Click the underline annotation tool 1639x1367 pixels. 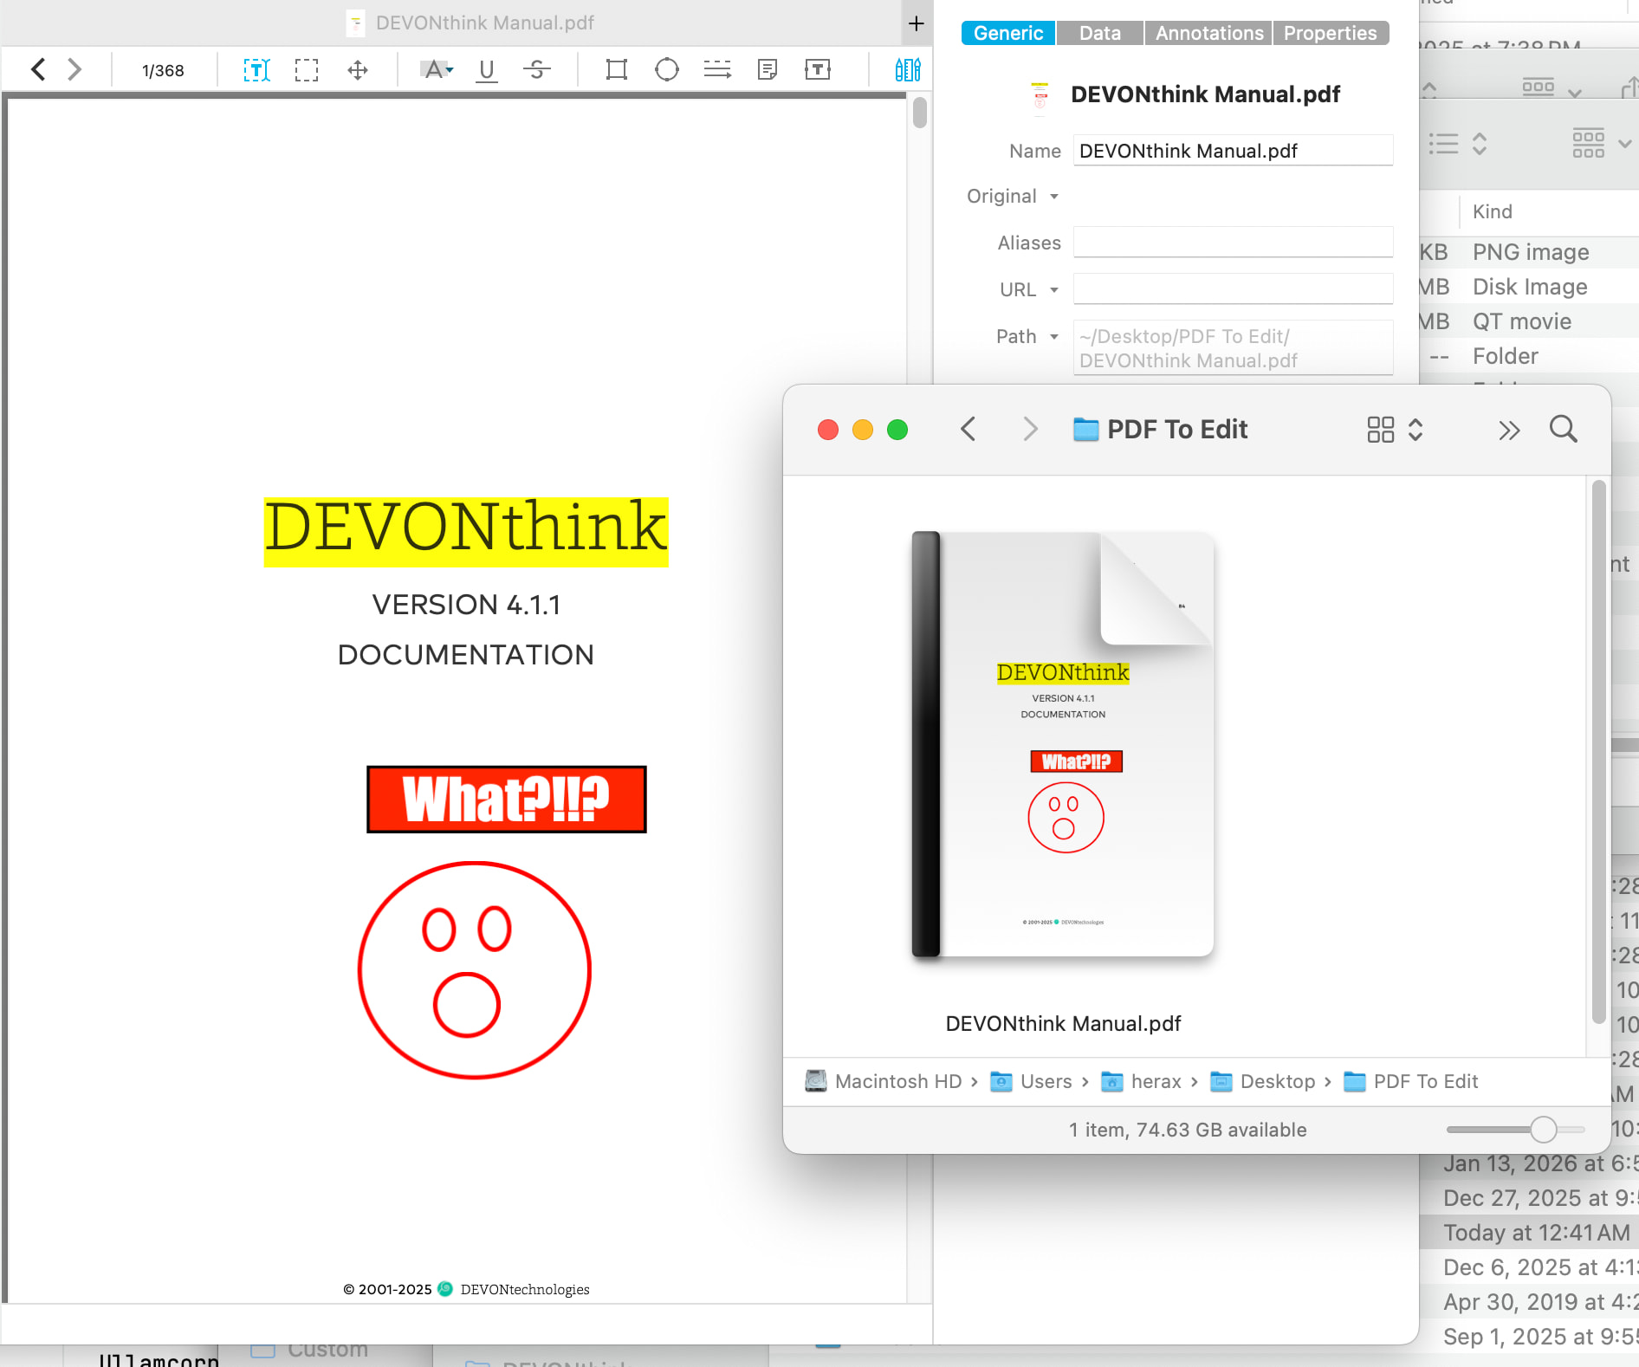pyautogui.click(x=487, y=70)
